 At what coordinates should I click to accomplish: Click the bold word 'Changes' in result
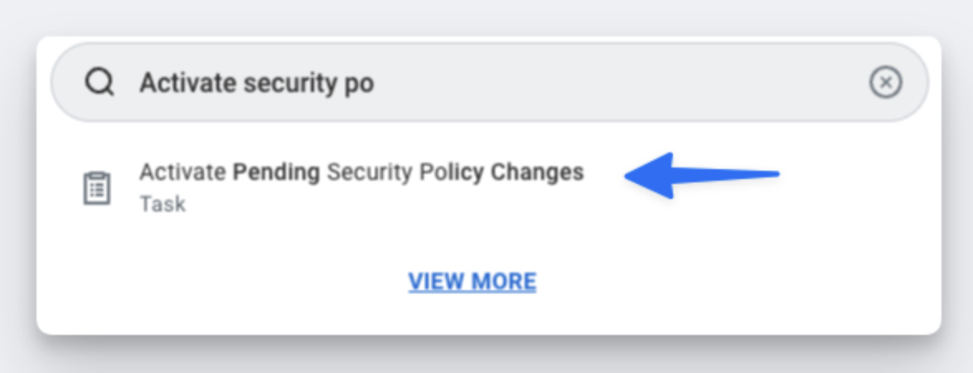(537, 172)
